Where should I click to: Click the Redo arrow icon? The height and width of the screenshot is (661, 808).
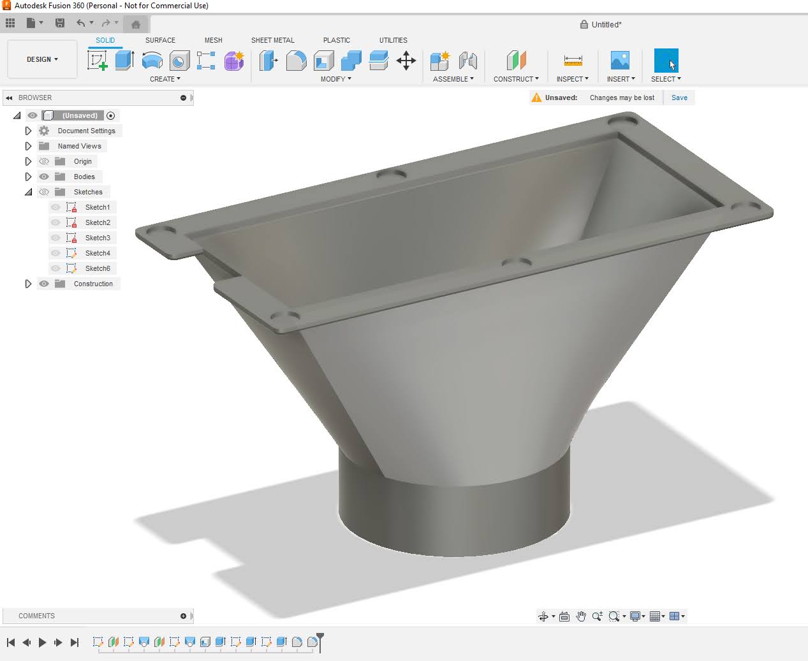pyautogui.click(x=106, y=23)
